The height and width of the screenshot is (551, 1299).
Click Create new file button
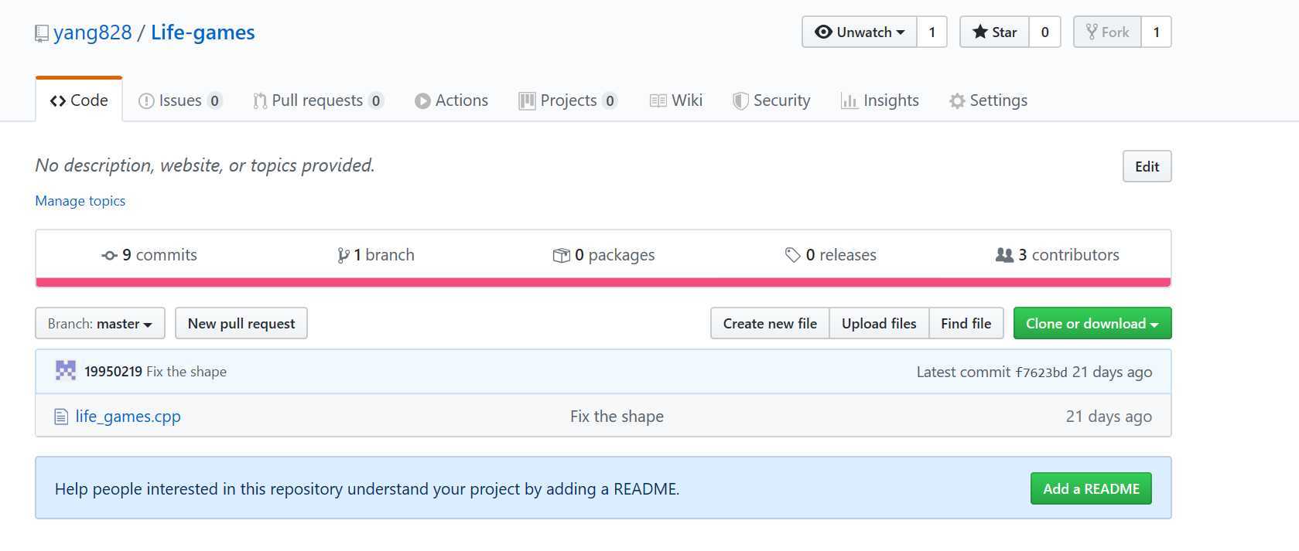[x=770, y=323]
